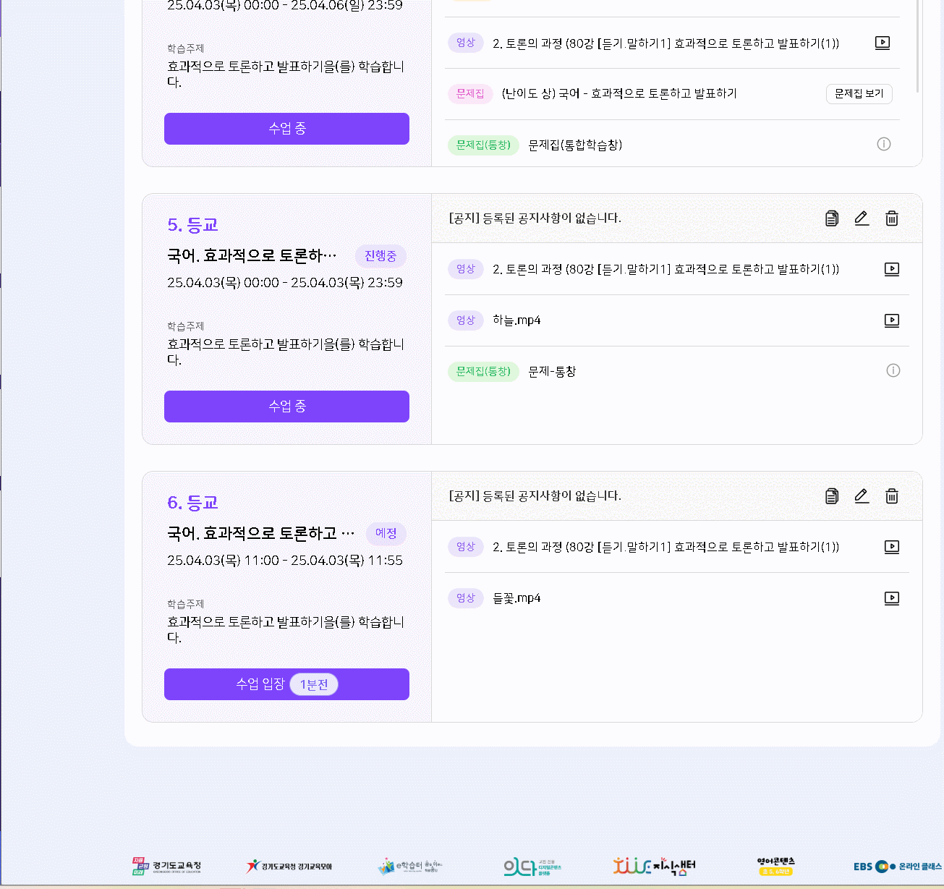Click the pencil edit icon for 6. 등교

coord(862,496)
